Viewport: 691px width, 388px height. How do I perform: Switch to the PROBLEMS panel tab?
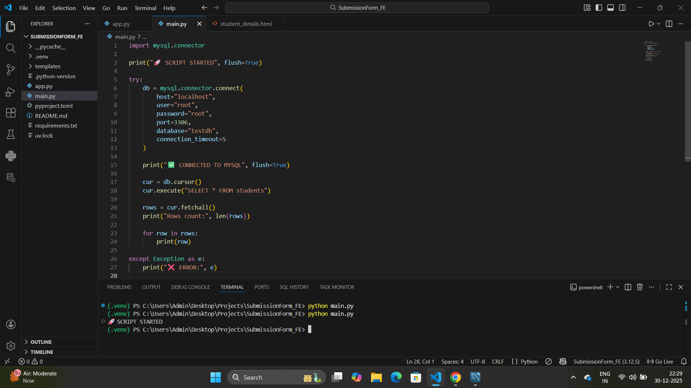pos(119,287)
